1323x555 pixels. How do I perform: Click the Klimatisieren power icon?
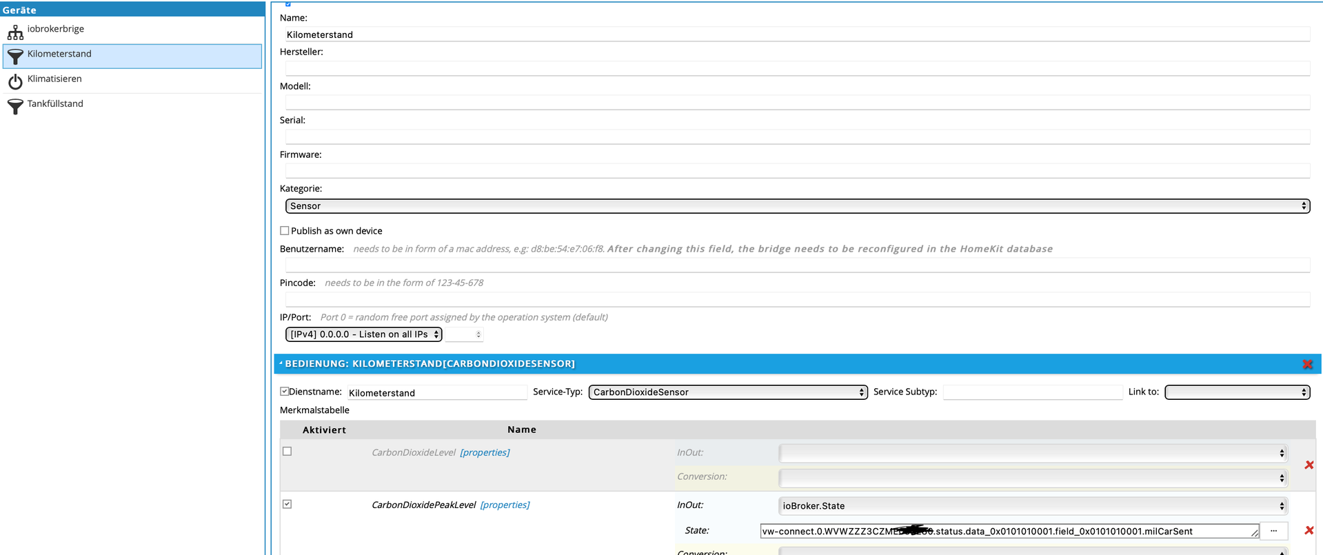(15, 81)
